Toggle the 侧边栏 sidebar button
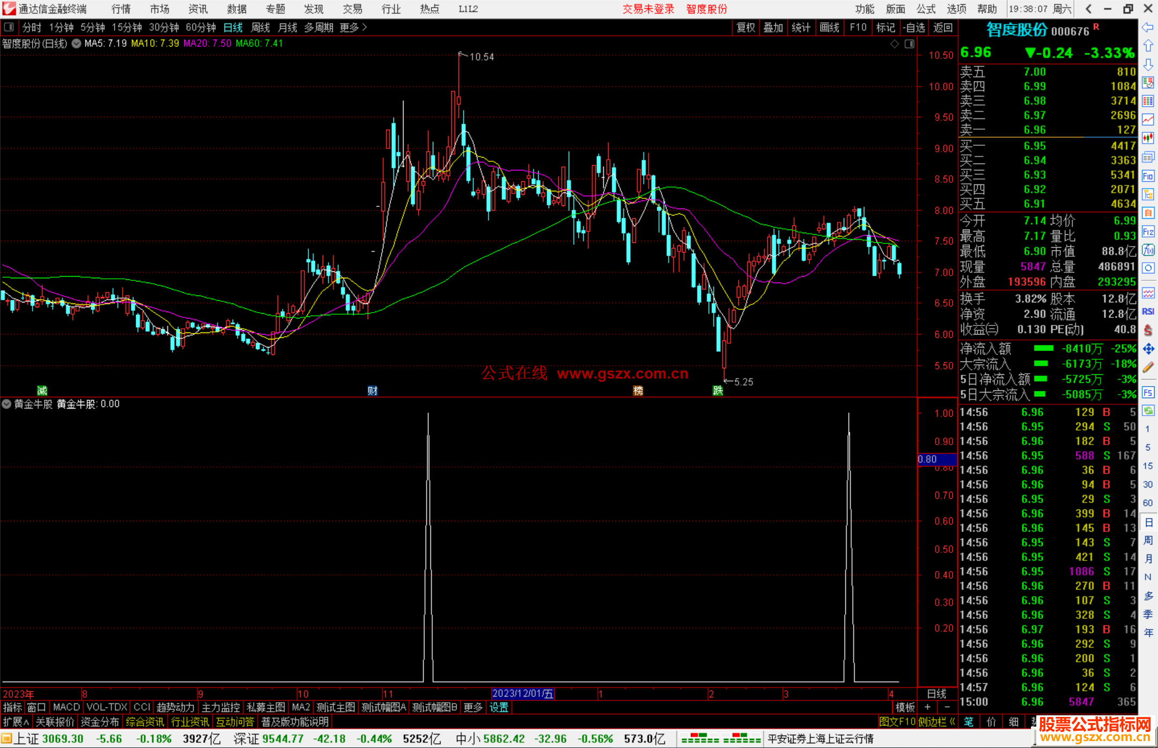The height and width of the screenshot is (748, 1158). [937, 722]
